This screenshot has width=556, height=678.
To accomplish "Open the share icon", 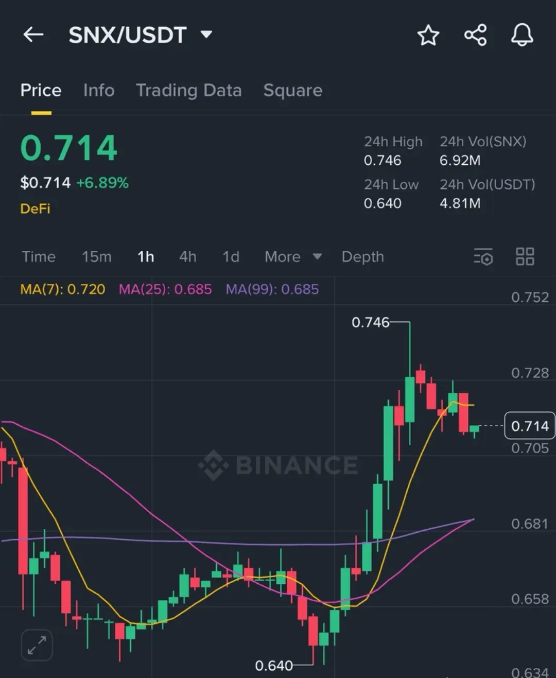I will click(x=475, y=35).
